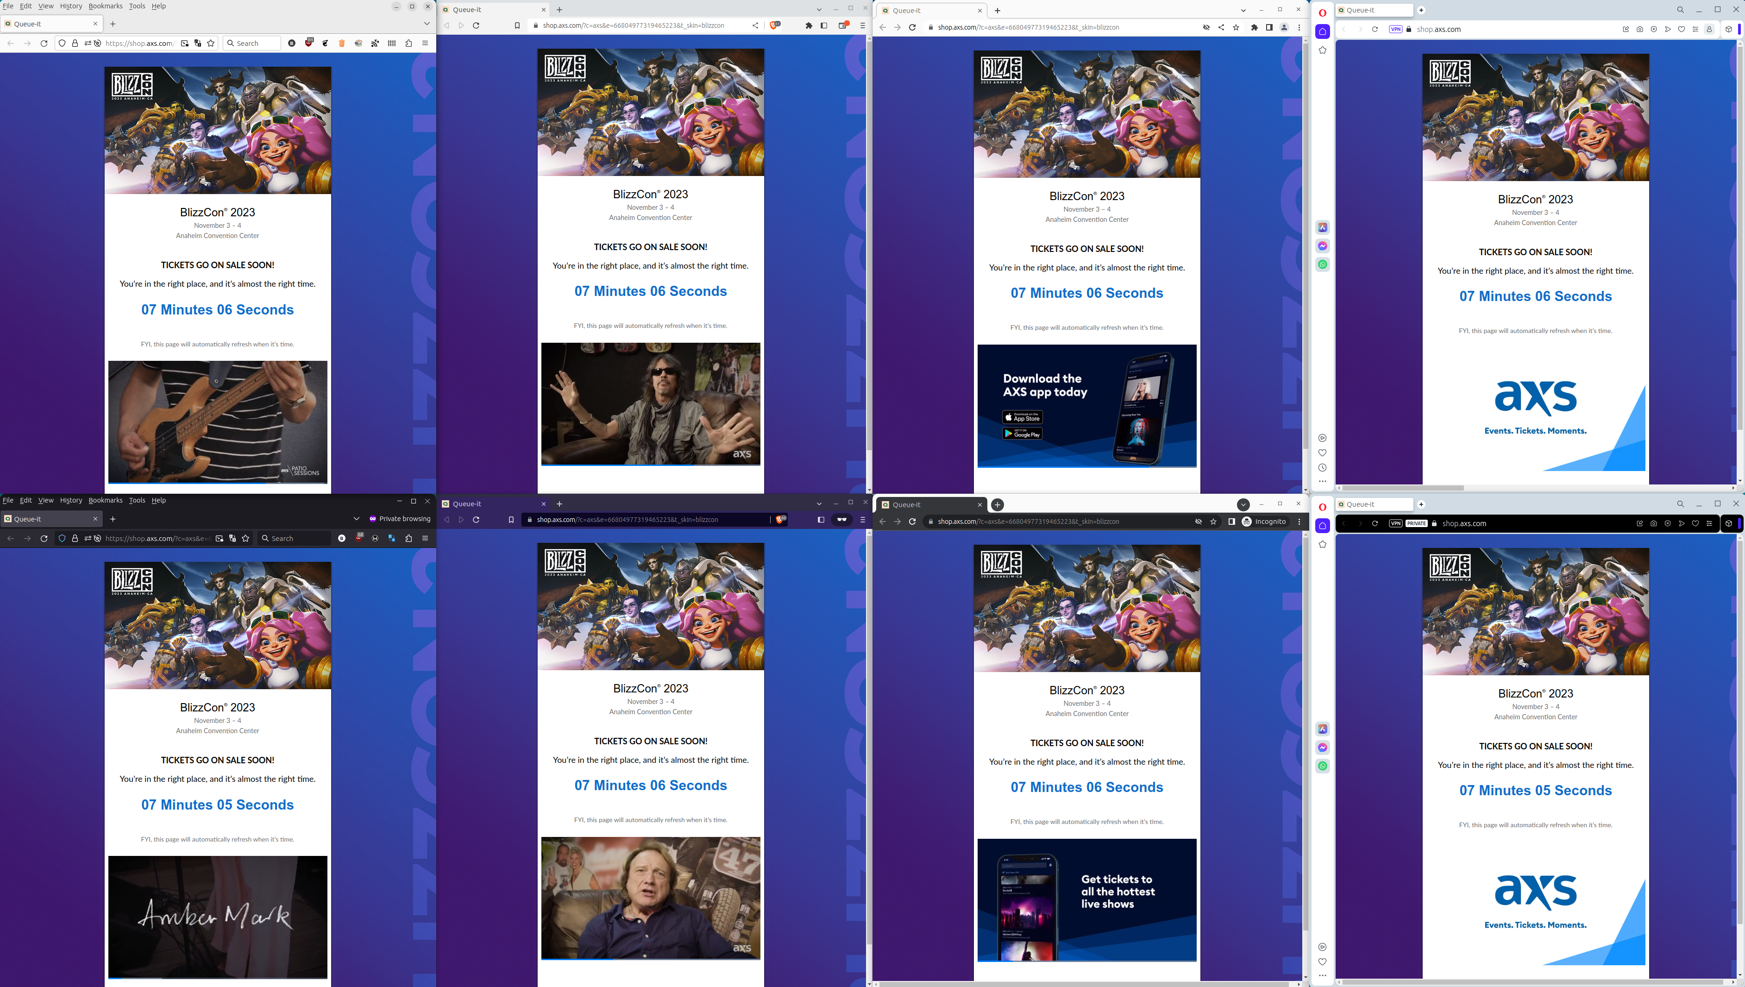1745x987 pixels.
Task: Open History menu in light Firefox window
Action: 71,6
